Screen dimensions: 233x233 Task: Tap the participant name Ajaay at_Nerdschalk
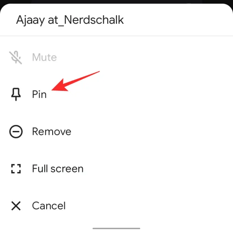coord(70,20)
